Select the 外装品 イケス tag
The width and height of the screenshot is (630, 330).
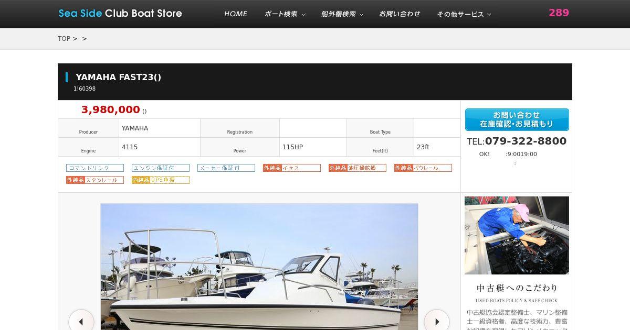(292, 168)
